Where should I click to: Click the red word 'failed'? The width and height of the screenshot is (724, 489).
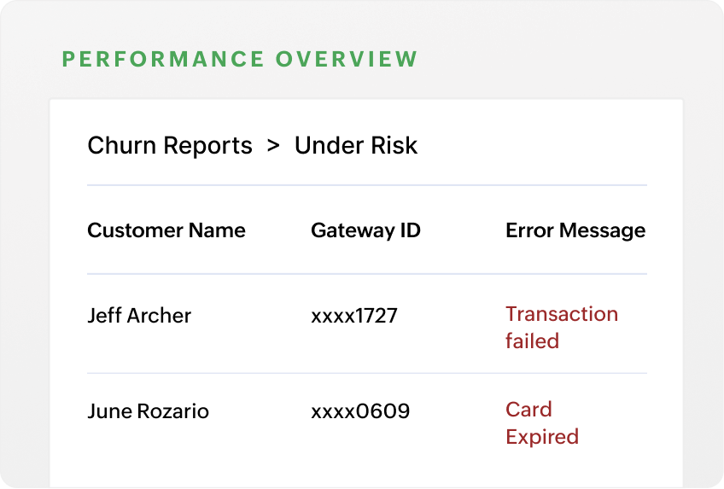click(x=532, y=341)
